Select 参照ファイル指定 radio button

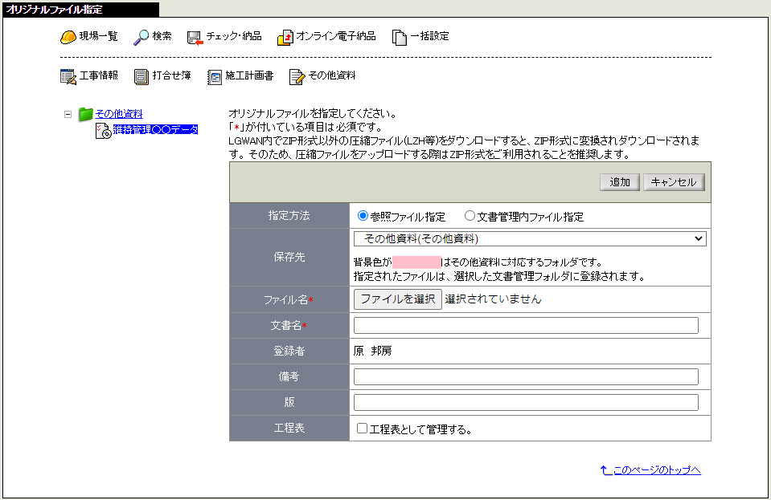click(363, 215)
